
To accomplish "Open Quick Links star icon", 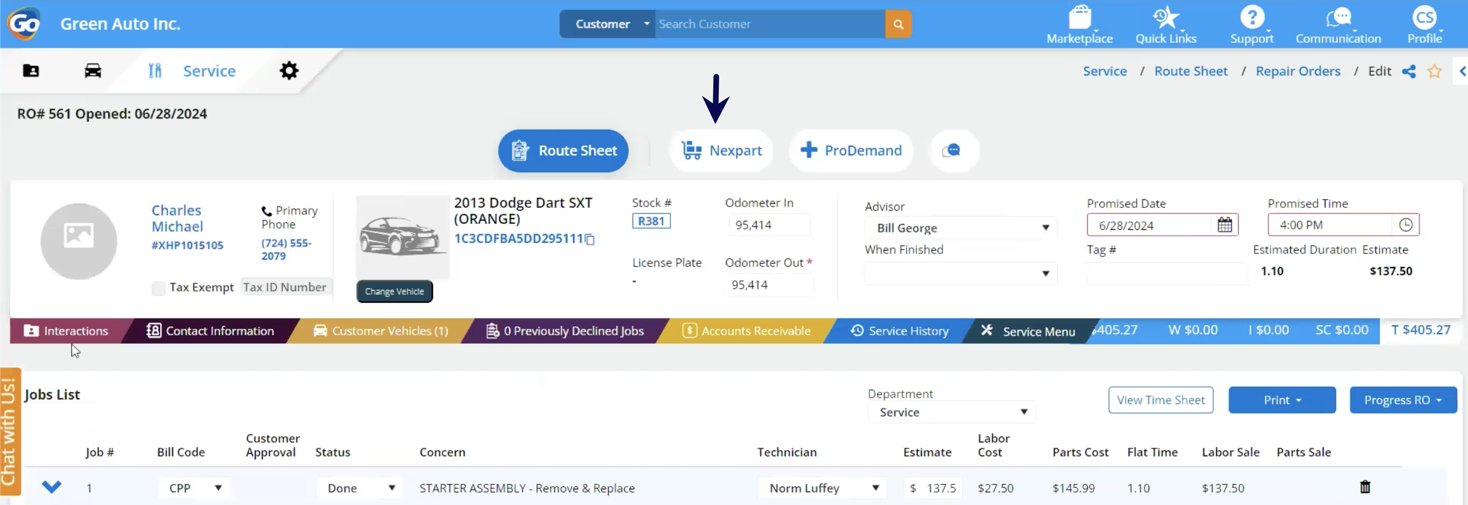I will 1165,19.
